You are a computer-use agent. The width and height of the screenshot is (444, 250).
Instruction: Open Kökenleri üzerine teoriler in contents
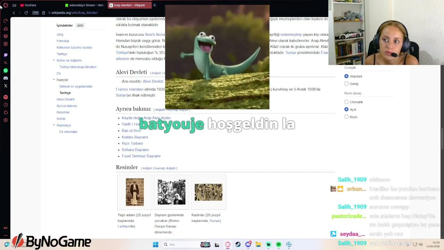pyautogui.click(x=75, y=48)
